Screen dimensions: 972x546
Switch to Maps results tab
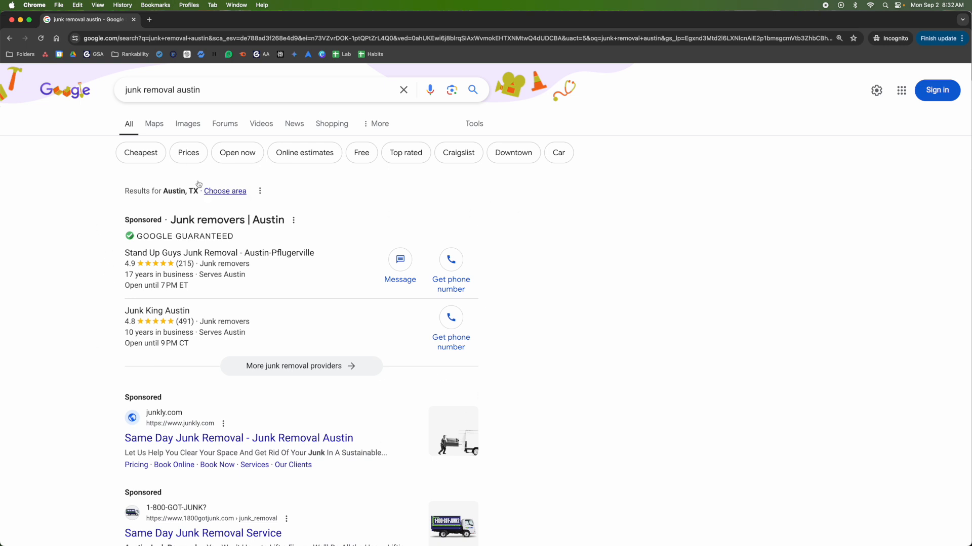click(x=154, y=124)
